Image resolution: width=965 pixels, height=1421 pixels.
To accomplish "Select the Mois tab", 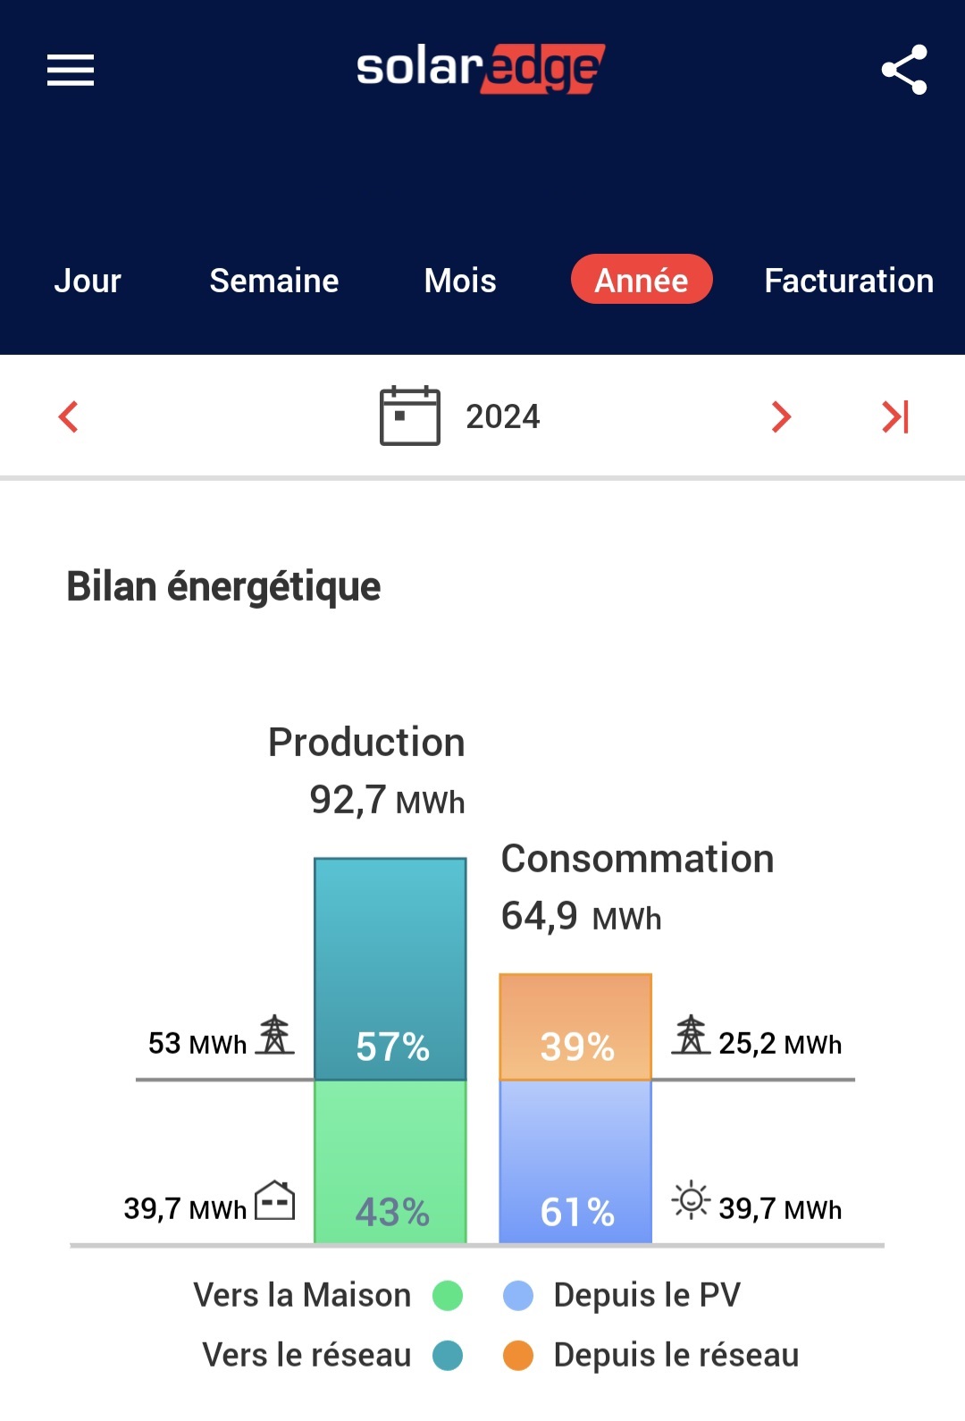I will [x=460, y=281].
